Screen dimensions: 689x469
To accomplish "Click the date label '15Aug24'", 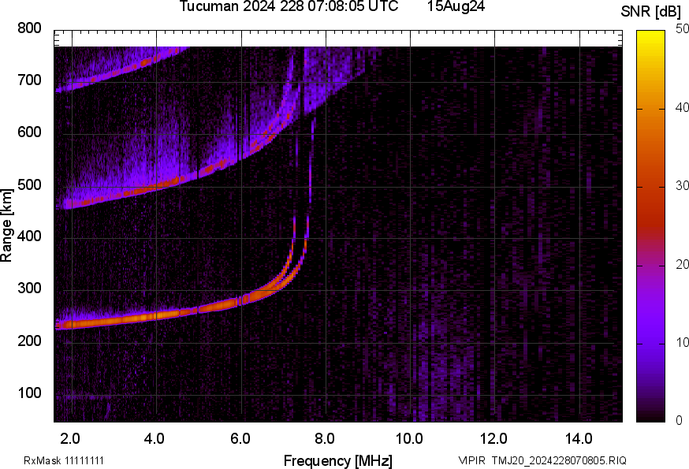I will point(456,6).
